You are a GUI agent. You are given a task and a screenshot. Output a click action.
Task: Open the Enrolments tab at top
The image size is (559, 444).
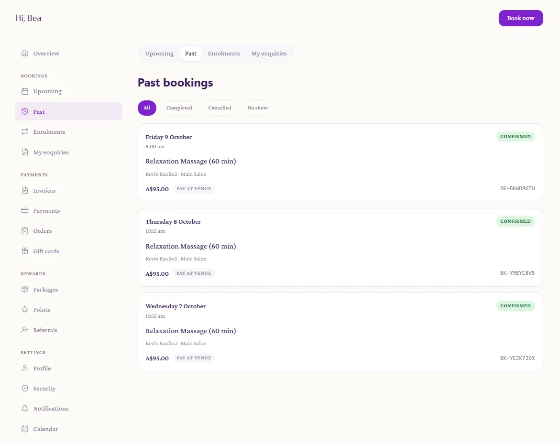224,54
